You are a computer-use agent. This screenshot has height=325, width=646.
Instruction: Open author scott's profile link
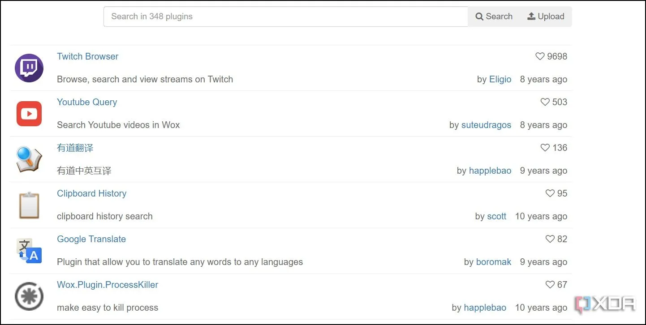click(x=497, y=216)
